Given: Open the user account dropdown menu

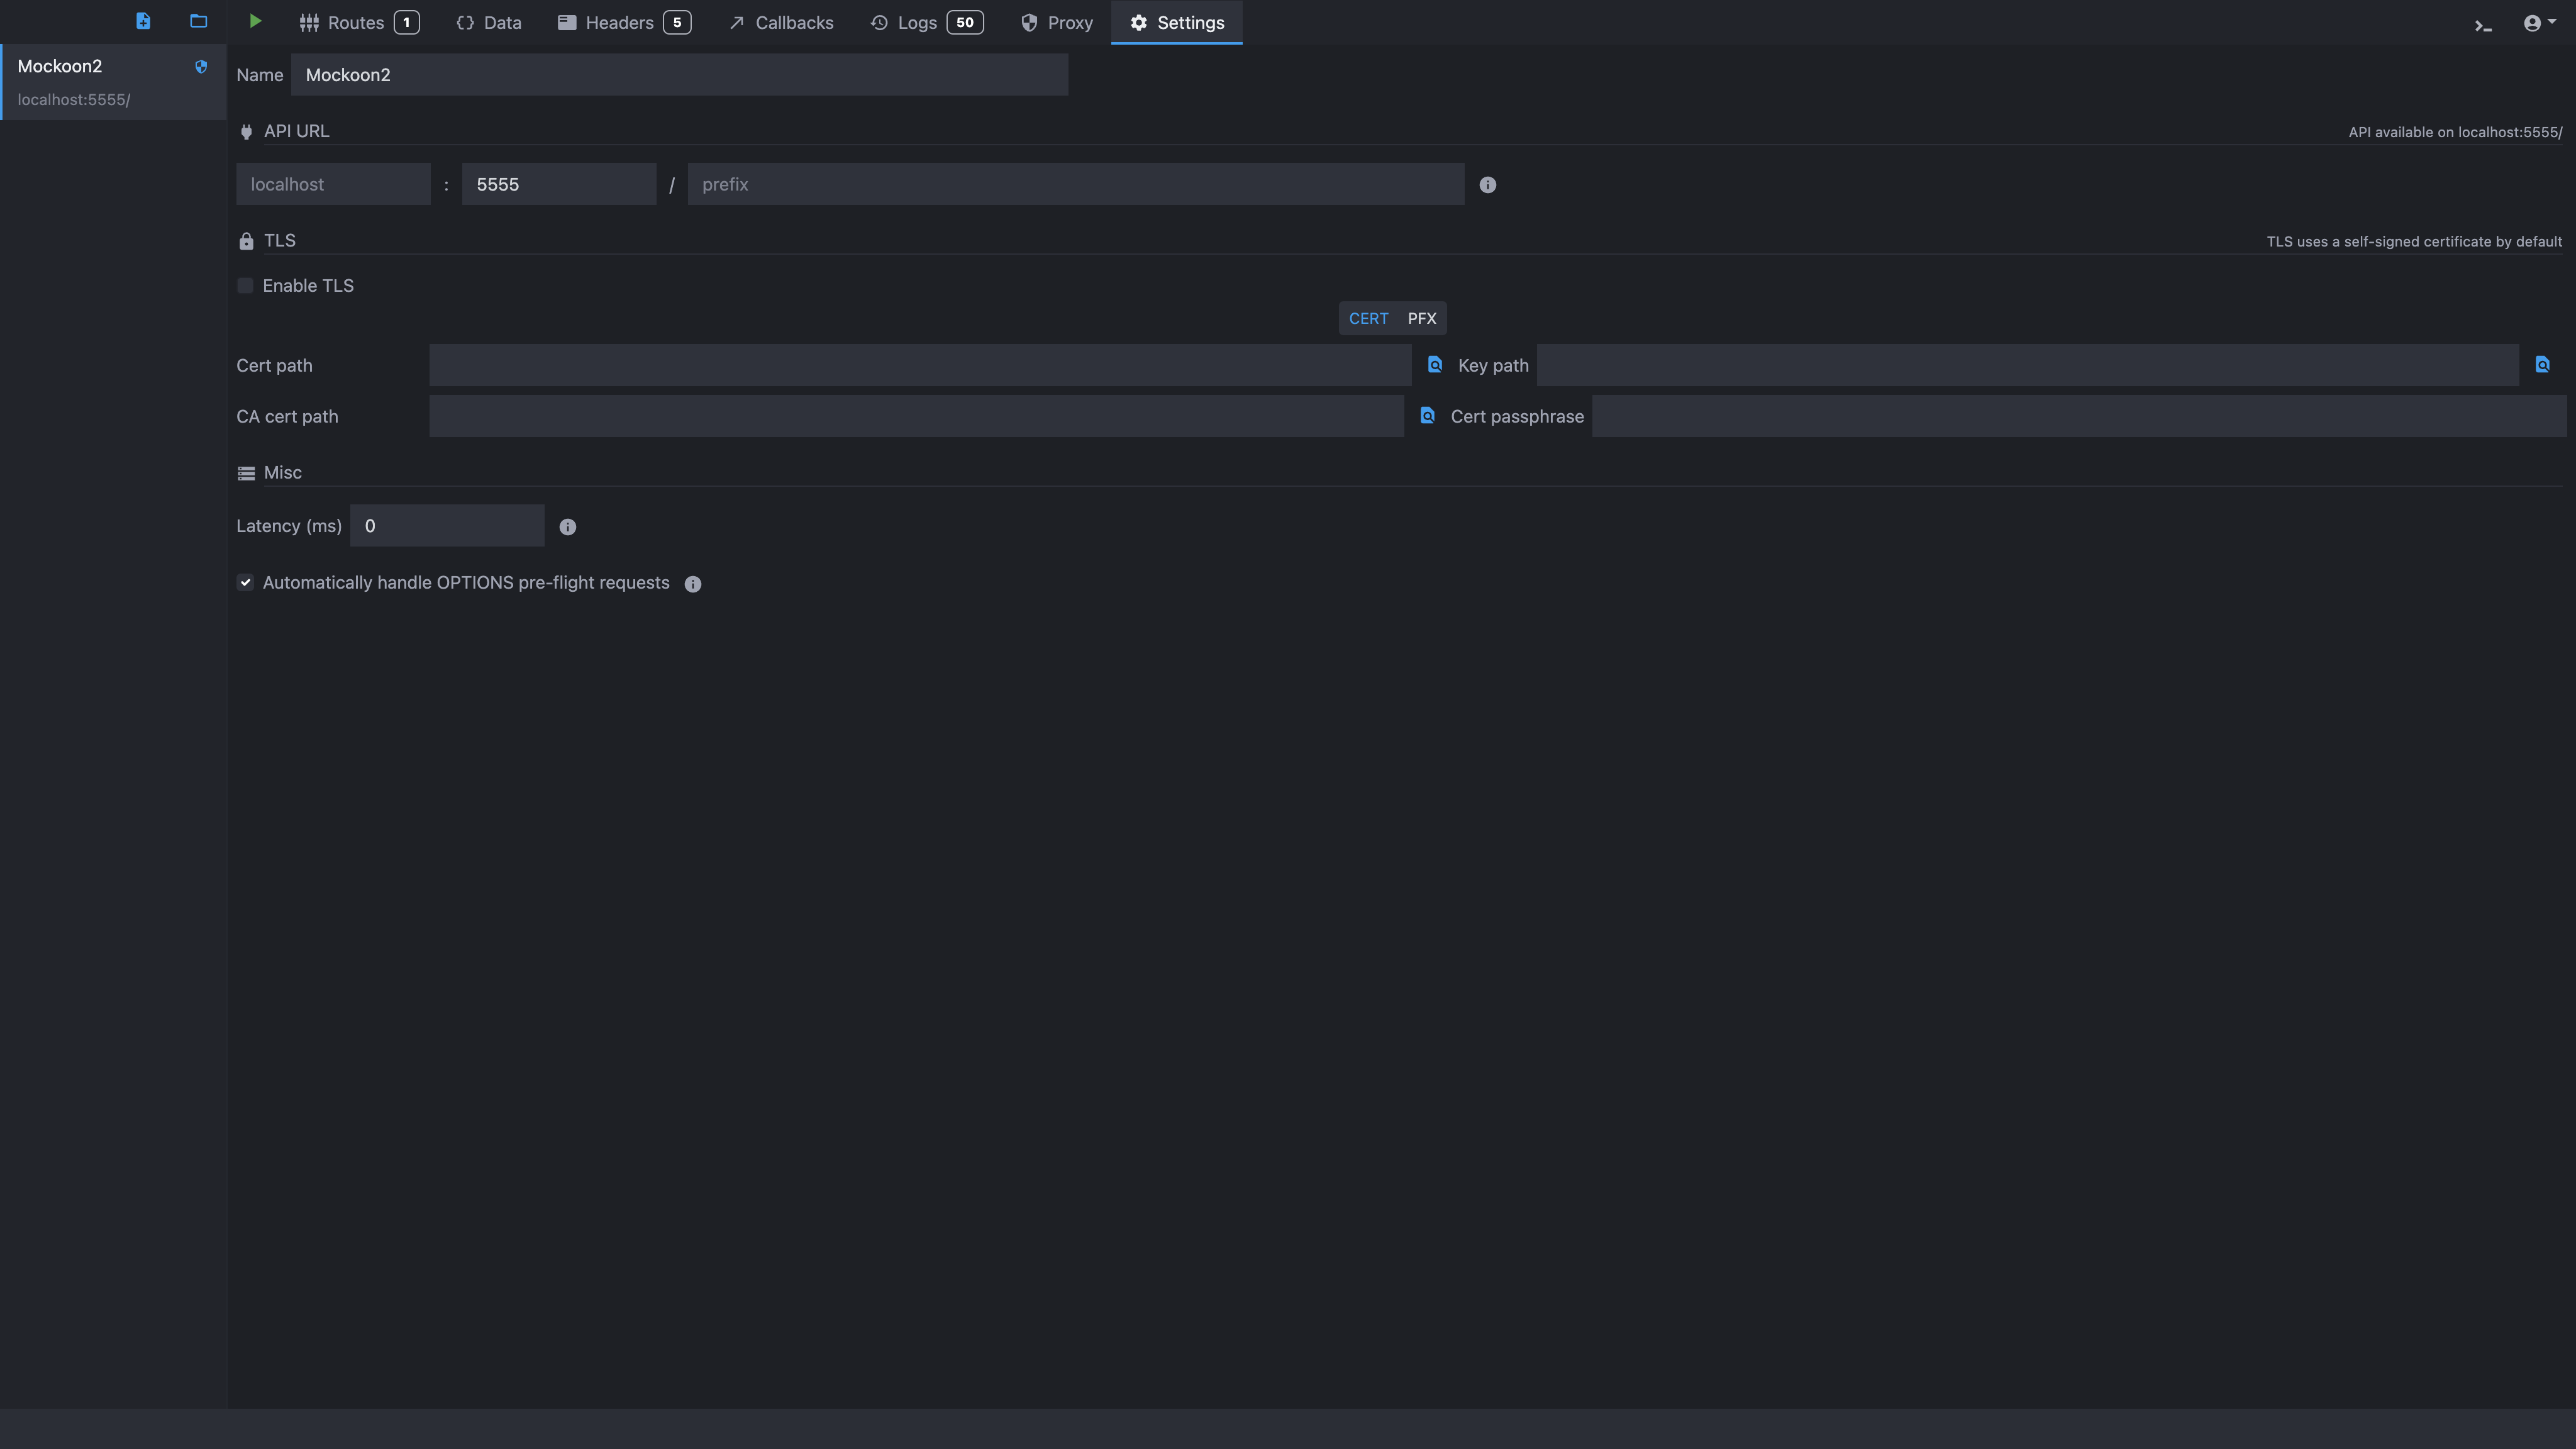Looking at the screenshot, I should (2538, 23).
